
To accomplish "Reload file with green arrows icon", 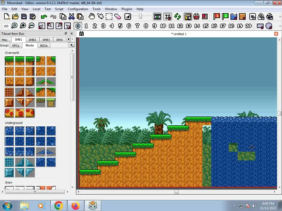I will (178, 16).
